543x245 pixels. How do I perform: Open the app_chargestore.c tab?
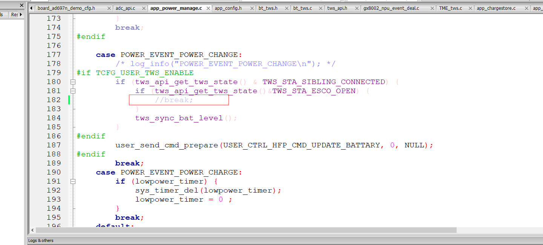(x=495, y=8)
